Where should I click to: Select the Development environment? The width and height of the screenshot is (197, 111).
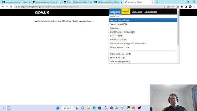pyautogui.click(x=151, y=12)
